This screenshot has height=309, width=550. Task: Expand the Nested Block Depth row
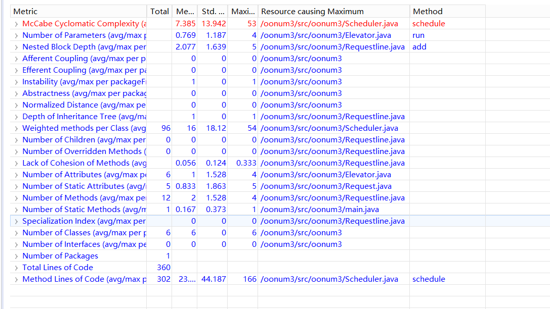[16, 47]
